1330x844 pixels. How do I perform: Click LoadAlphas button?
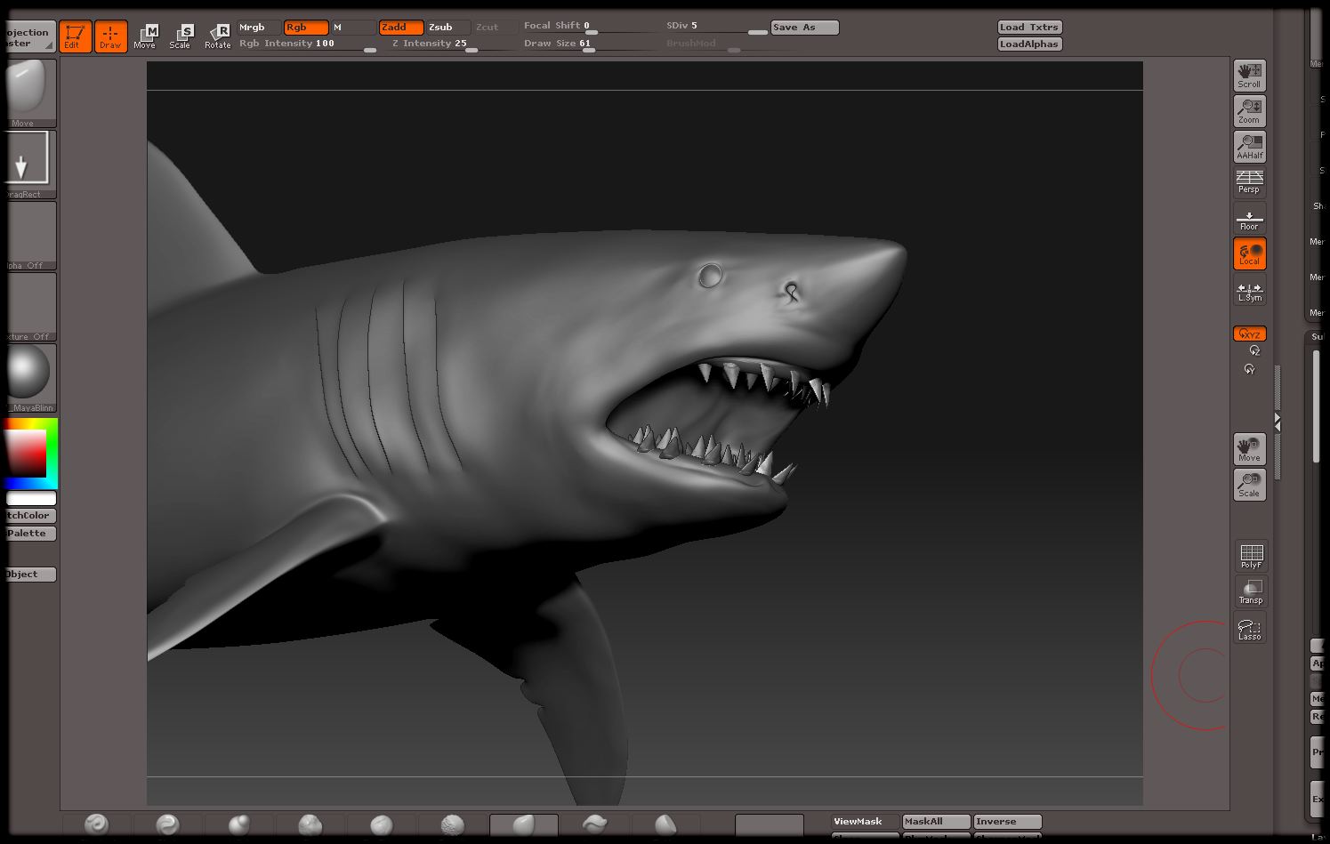pyautogui.click(x=1029, y=44)
